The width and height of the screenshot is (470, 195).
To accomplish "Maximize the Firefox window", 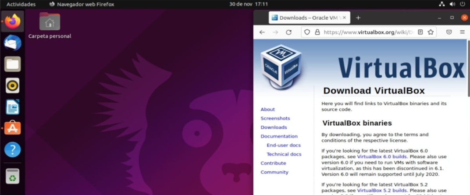I will (452, 18).
